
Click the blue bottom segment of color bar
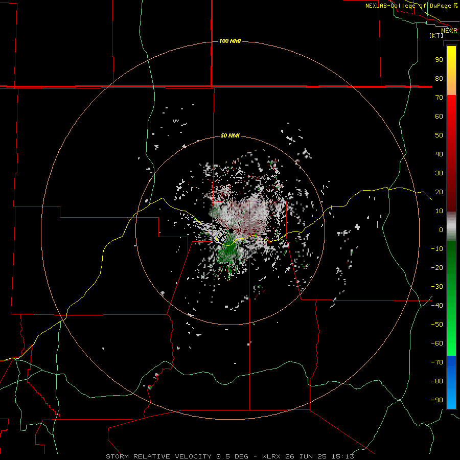tap(451, 382)
